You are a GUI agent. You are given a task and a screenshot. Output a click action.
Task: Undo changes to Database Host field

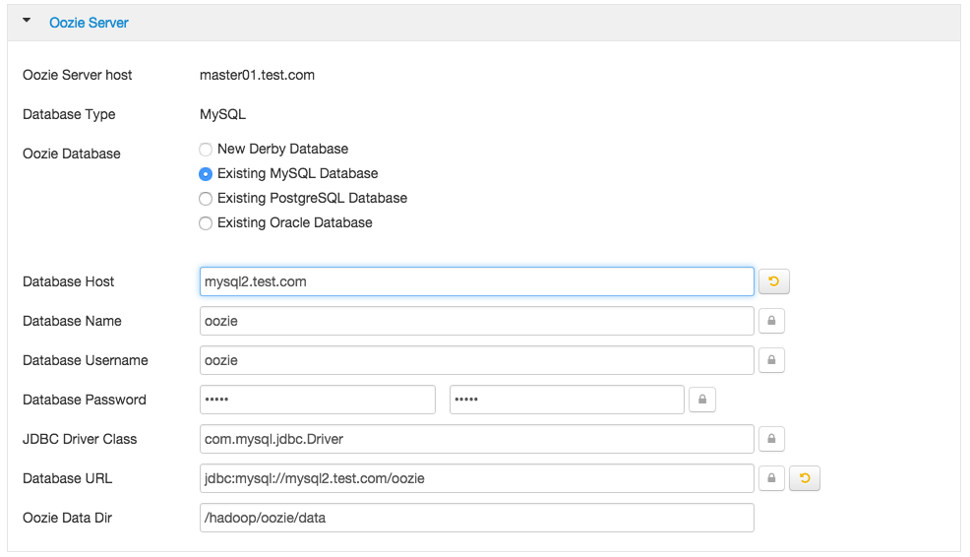pyautogui.click(x=774, y=282)
